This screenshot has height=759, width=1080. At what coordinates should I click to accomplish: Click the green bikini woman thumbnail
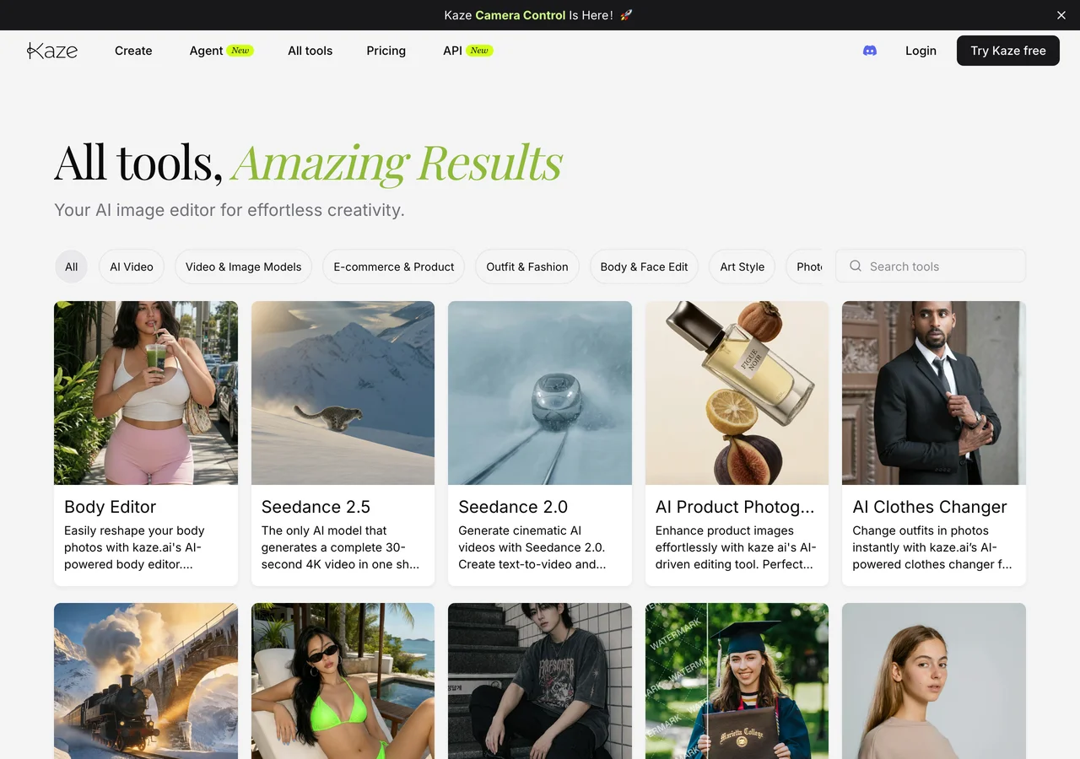343,681
